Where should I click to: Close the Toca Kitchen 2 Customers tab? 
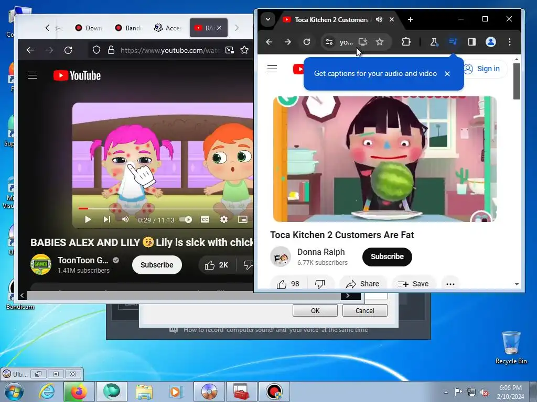tap(391, 19)
